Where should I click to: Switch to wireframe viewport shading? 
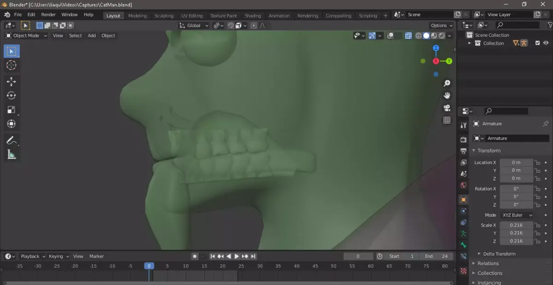pos(418,35)
